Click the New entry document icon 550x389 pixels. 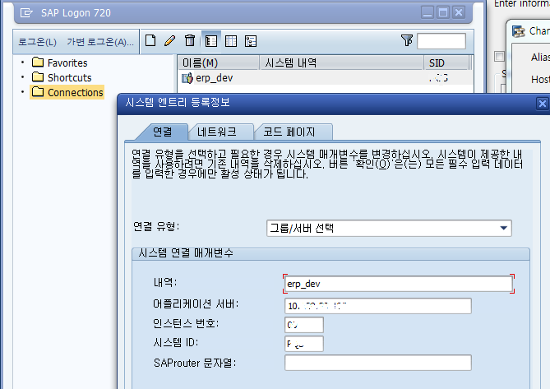pyautogui.click(x=150, y=40)
